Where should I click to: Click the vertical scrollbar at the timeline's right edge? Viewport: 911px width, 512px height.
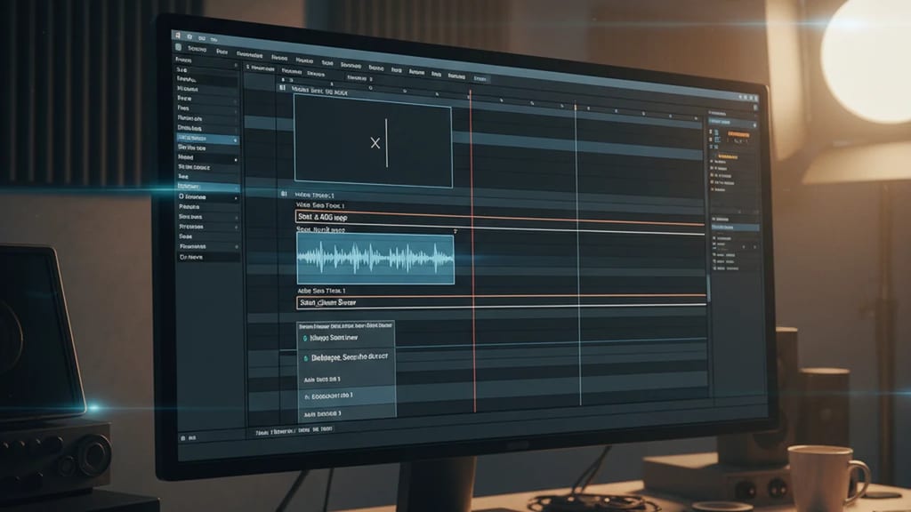point(707,287)
